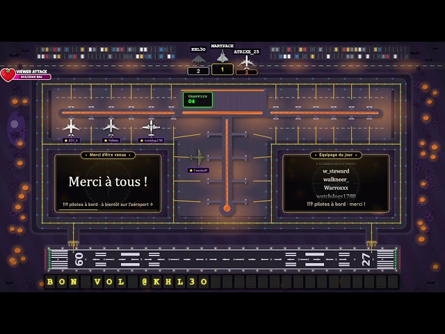445x334 pixels.
Task: Select MARTPACE's fighter jet on the podium
Action: click(x=222, y=56)
